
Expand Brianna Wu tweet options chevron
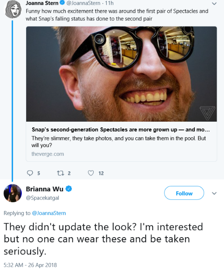pos(214,193)
